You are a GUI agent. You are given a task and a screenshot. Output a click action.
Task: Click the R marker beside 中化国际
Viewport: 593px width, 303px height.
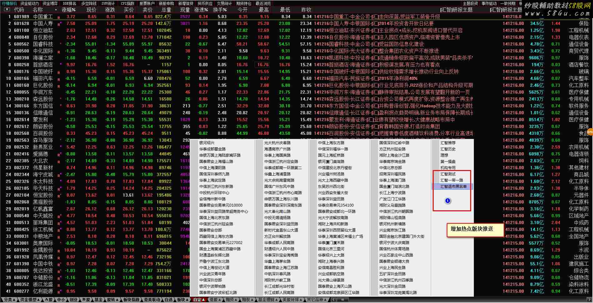pos(58,52)
